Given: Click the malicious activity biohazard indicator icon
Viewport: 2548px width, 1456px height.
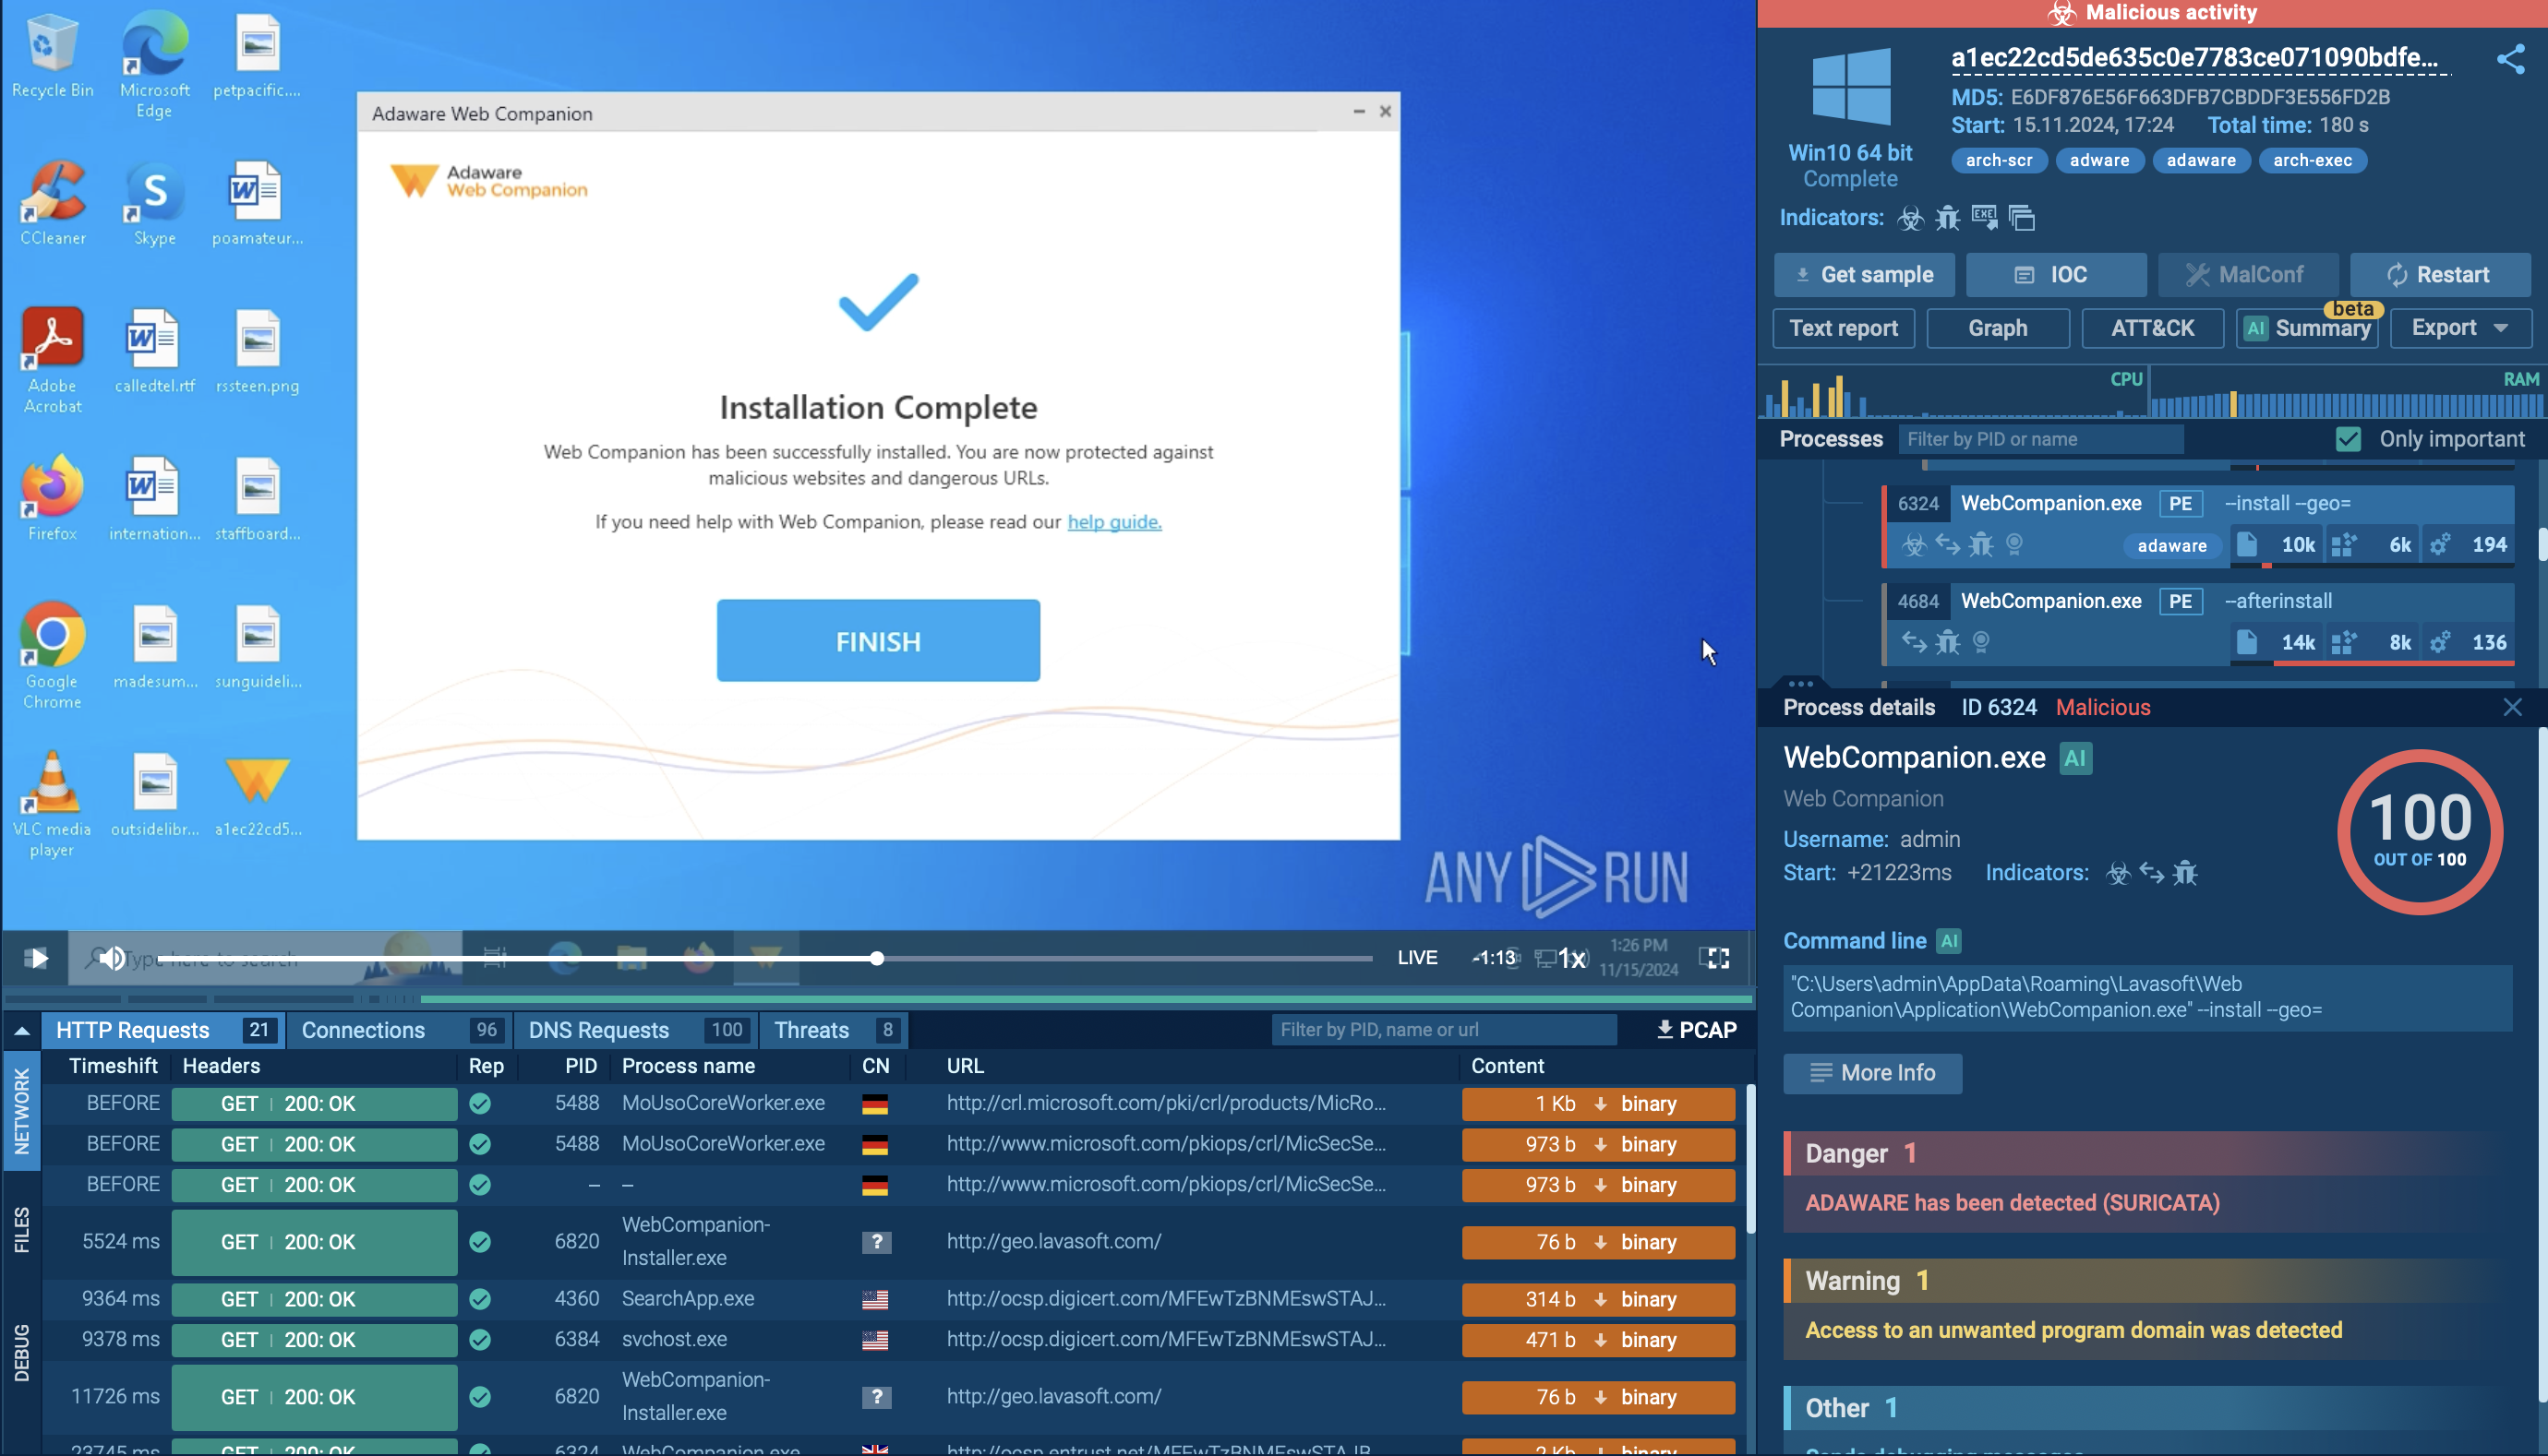Looking at the screenshot, I should [1911, 218].
